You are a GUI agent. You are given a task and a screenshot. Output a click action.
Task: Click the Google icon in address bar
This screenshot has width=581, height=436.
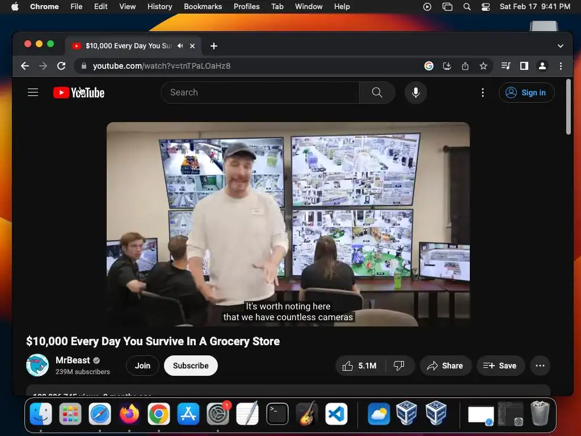click(429, 66)
